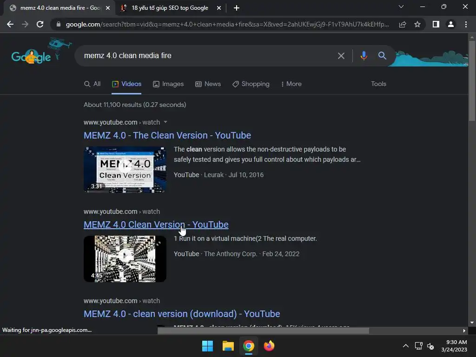Click Chrome icon in taskbar
The width and height of the screenshot is (476, 357).
click(249, 346)
